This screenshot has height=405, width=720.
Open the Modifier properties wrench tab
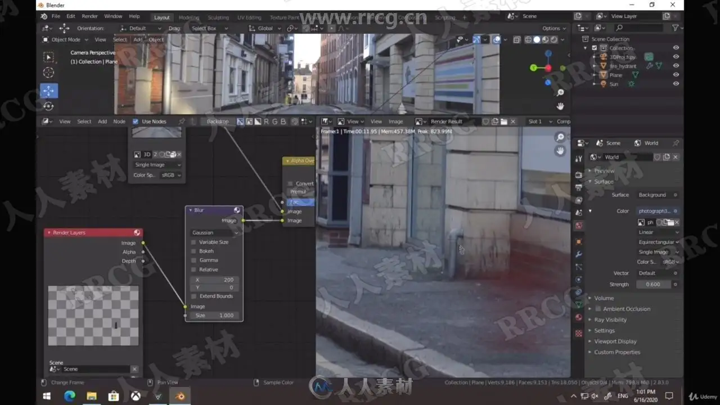coord(579,254)
